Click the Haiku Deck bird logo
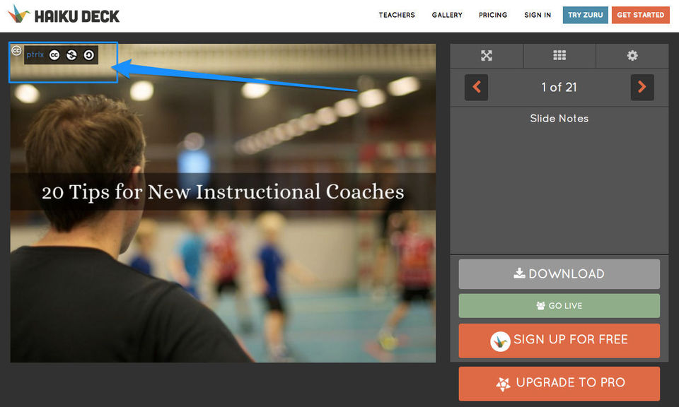Viewport: 679px width, 407px height. 18,14
